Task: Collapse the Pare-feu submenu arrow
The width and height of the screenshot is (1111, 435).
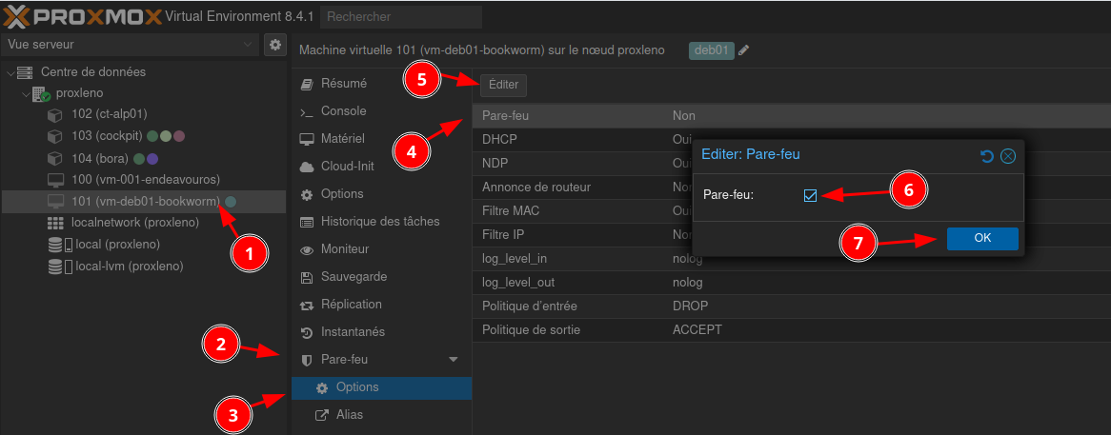Action: 454,360
